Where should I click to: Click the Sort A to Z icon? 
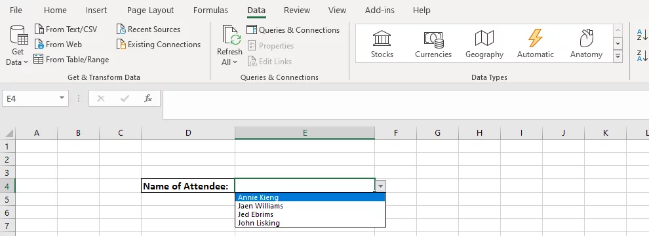point(642,35)
